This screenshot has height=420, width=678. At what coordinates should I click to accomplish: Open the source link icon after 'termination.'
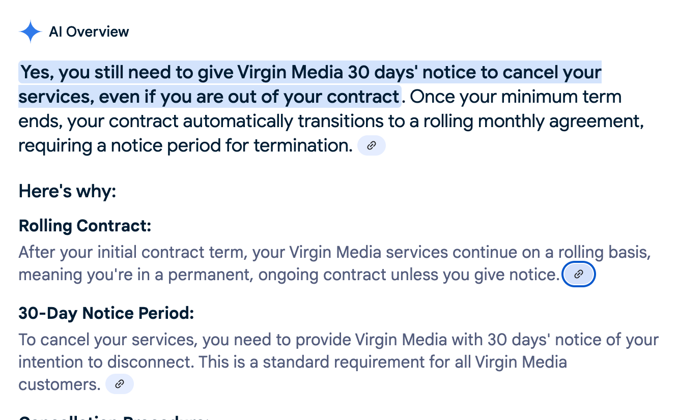[x=372, y=146]
